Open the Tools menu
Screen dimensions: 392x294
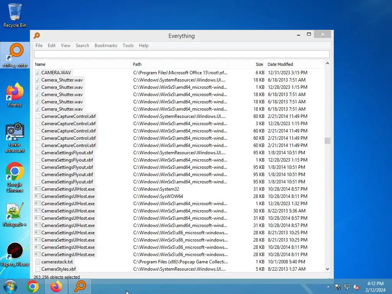[x=128, y=46]
